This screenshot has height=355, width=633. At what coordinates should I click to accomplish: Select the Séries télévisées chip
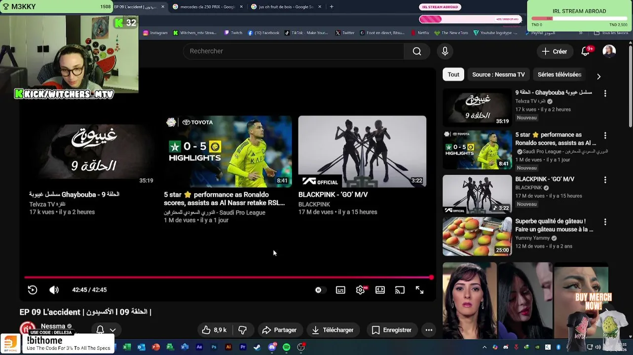click(559, 74)
